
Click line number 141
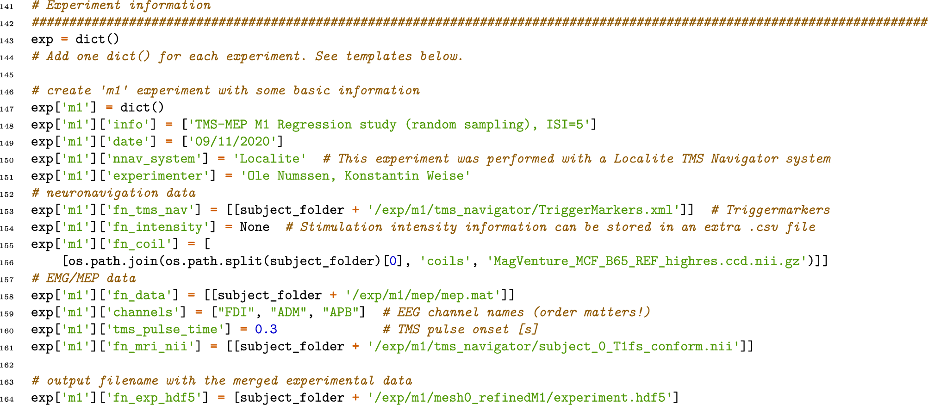7,7
